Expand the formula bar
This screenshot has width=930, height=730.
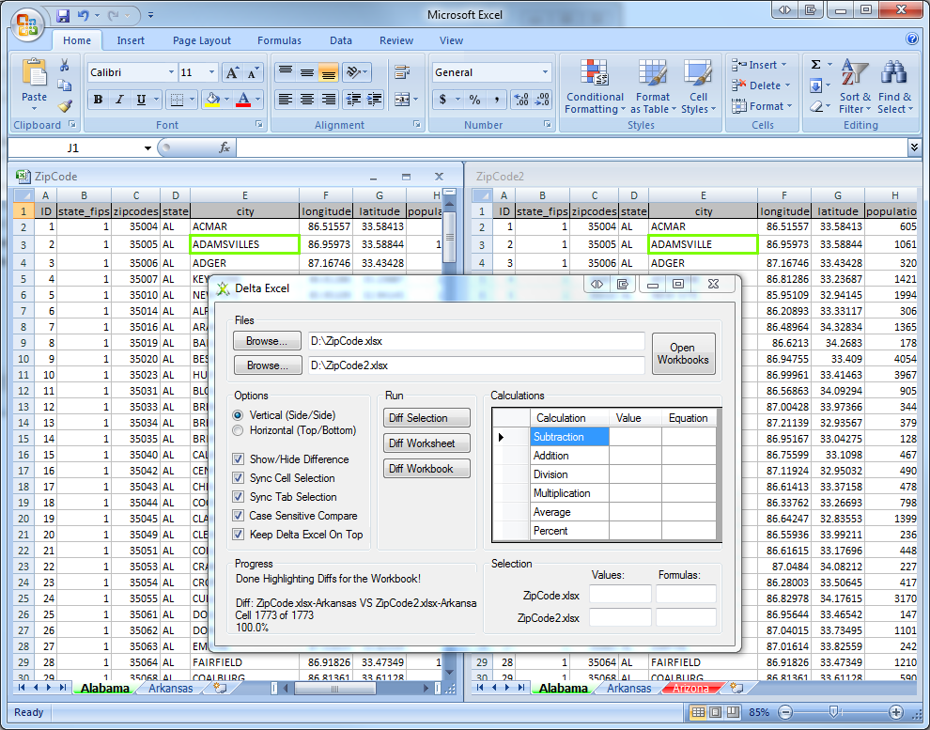pos(914,148)
